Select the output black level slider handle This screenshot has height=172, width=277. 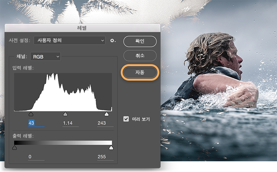point(15,148)
